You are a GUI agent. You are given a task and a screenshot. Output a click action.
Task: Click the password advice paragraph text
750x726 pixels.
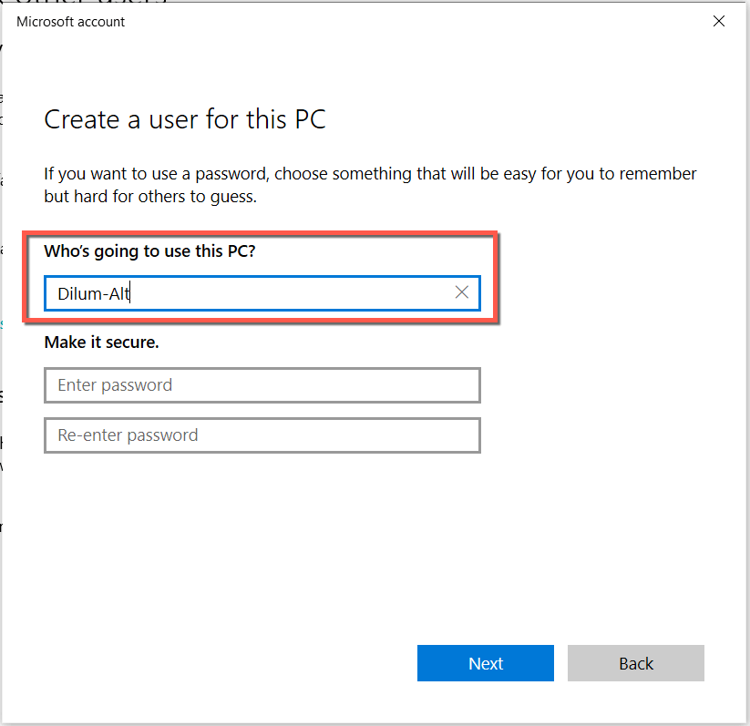370,185
